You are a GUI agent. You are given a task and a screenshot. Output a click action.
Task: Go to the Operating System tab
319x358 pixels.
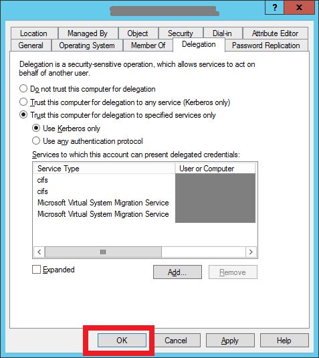(x=87, y=46)
